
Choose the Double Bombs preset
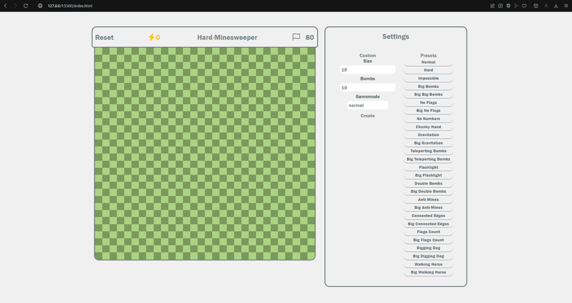[x=429, y=183]
